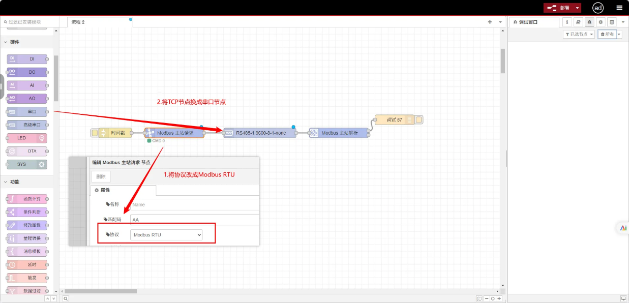Toggle the canvas navigator map view
The height and width of the screenshot is (303, 629).
[479, 298]
